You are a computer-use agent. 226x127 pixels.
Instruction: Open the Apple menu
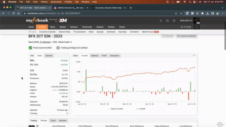point(4,2)
